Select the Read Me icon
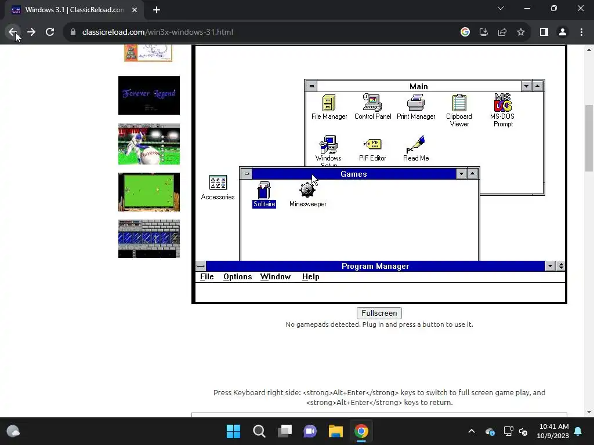This screenshot has height=445, width=594. click(415, 148)
